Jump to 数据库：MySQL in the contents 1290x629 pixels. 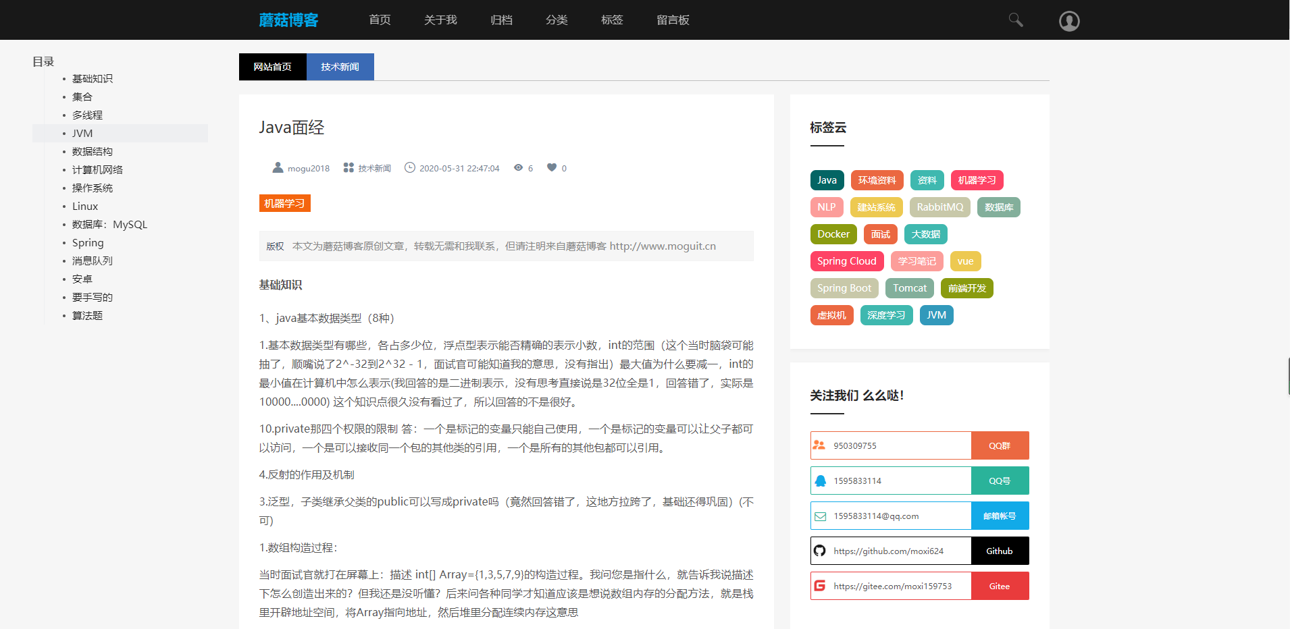[110, 225]
